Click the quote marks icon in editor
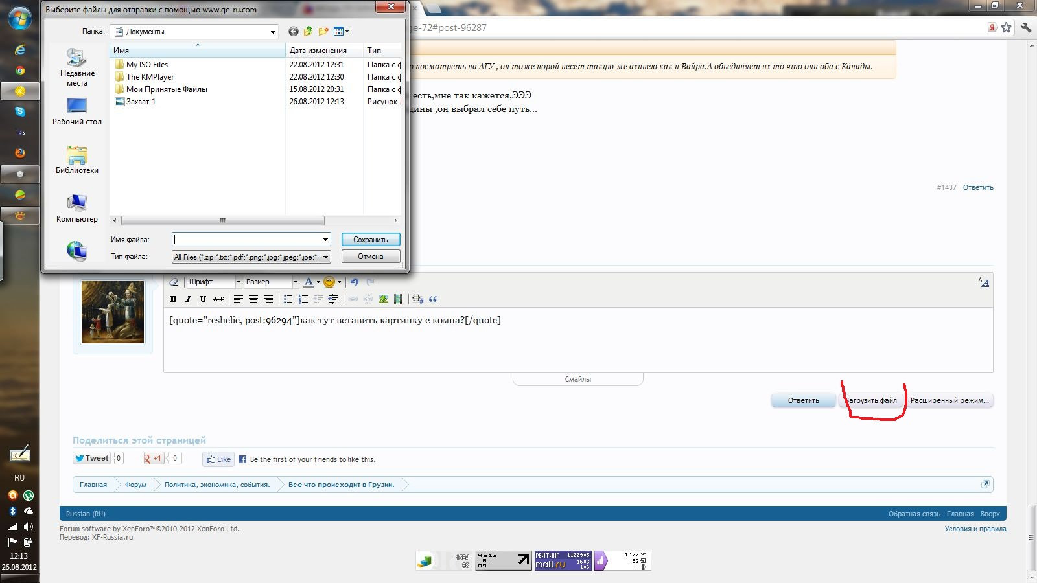The width and height of the screenshot is (1037, 583). point(433,299)
